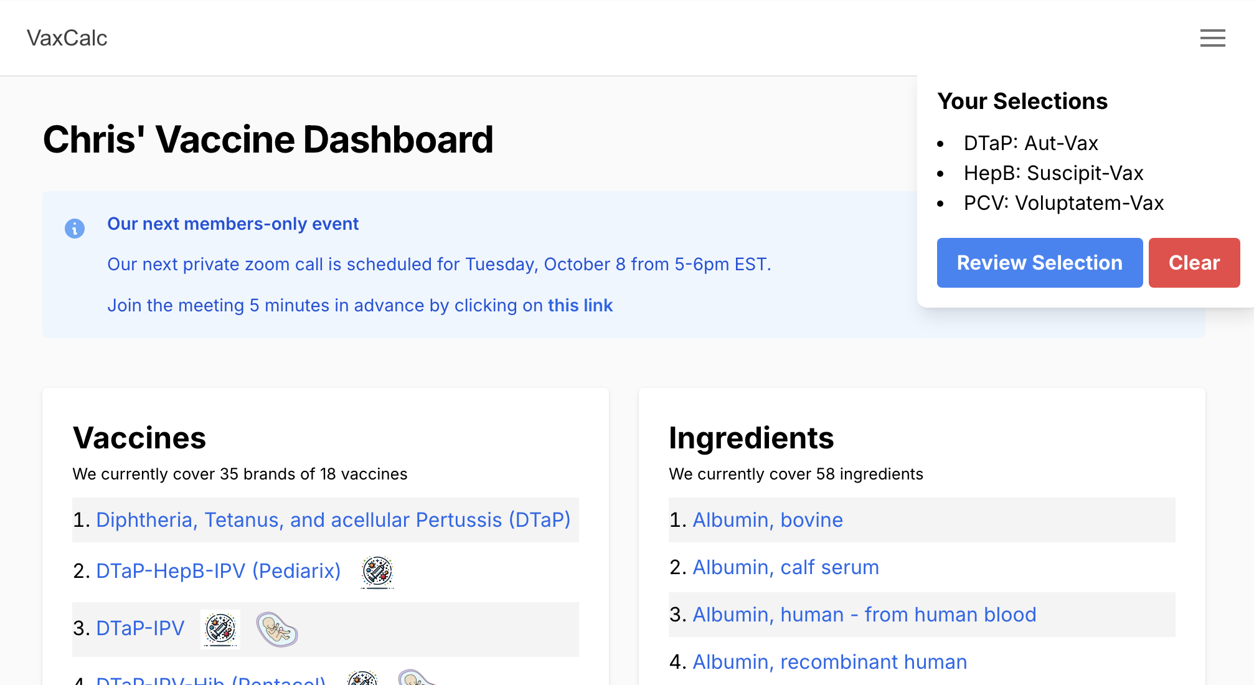
Task: Click the fetus icon beside DTaP-IPV-Hib (Pentacel)
Action: [416, 679]
